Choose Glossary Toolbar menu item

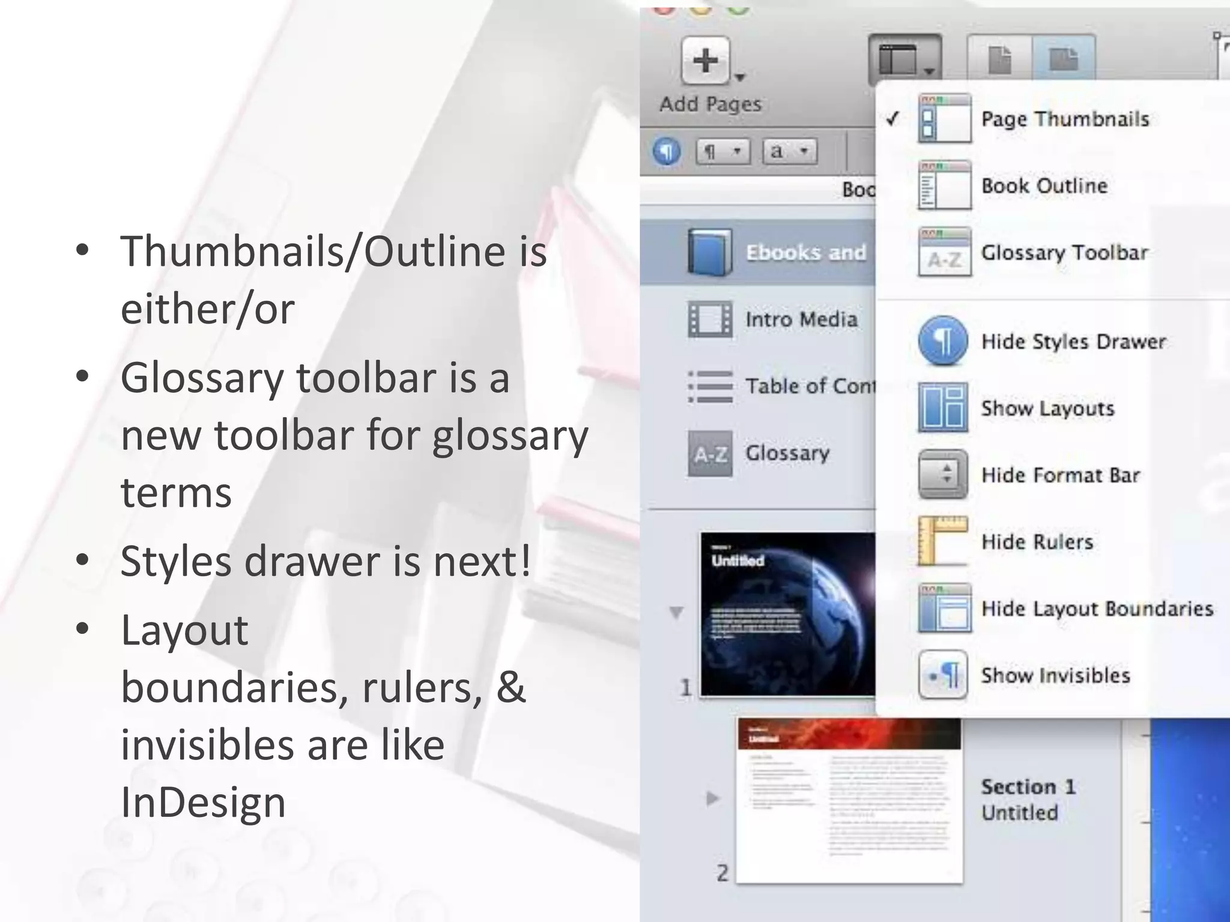point(1053,252)
